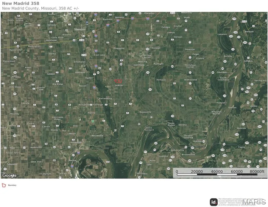Click the red Boundary legend symbol
The width and height of the screenshot is (268, 207).
point(4,185)
